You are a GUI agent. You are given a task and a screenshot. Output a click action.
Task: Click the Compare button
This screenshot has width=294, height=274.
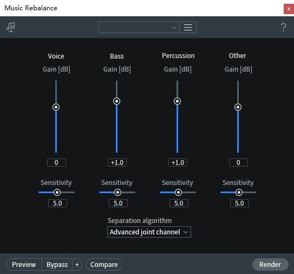coord(104,265)
